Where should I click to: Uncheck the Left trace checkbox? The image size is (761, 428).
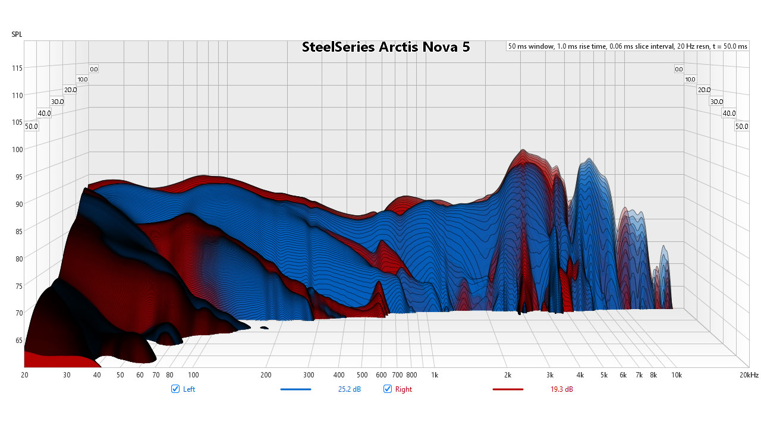tap(175, 389)
